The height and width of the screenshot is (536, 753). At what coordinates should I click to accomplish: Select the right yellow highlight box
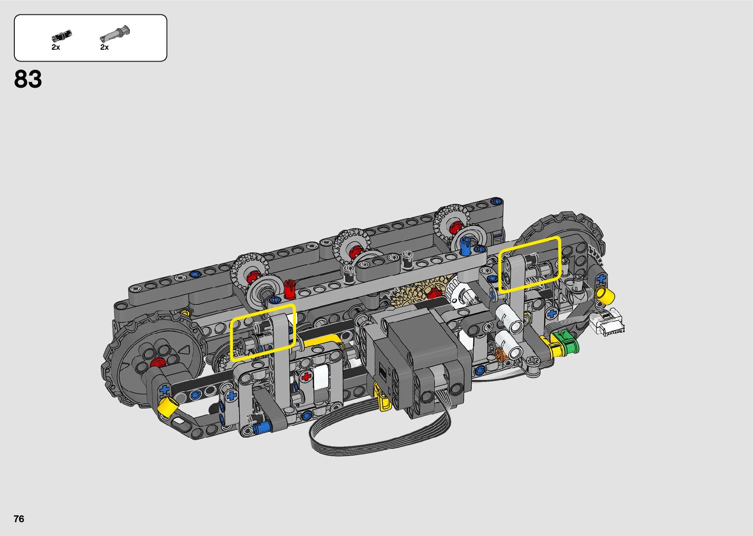pyautogui.click(x=530, y=265)
